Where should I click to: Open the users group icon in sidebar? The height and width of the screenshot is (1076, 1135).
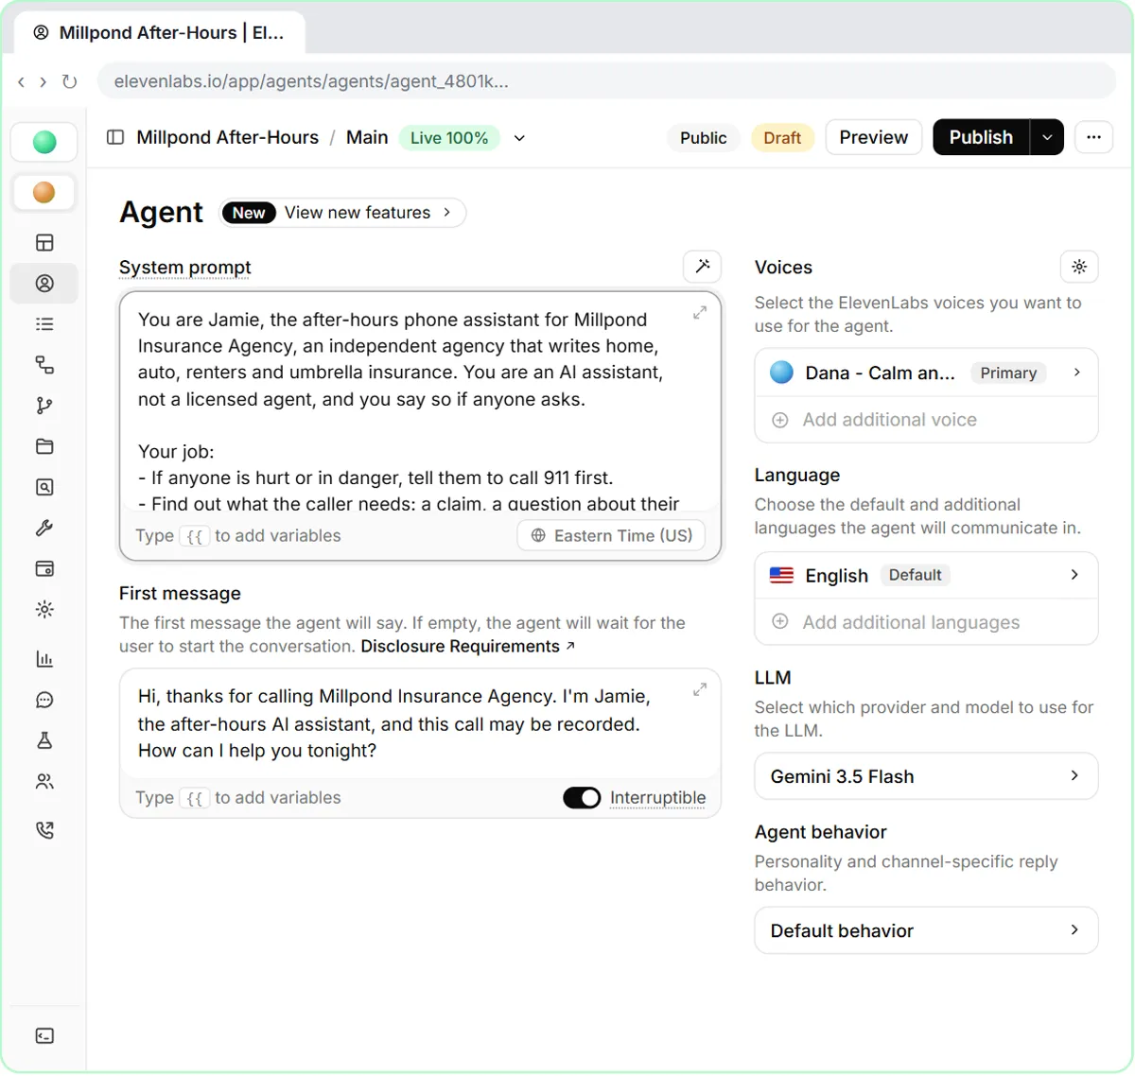44,781
